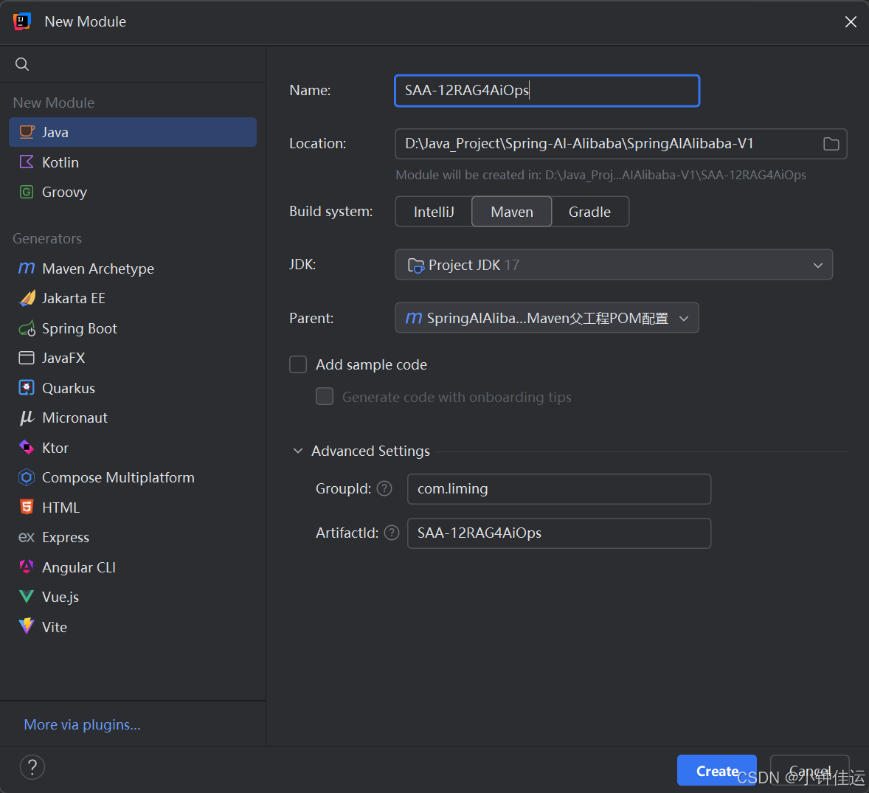This screenshot has width=869, height=793.
Task: Open the Express generator
Action: coord(133,538)
